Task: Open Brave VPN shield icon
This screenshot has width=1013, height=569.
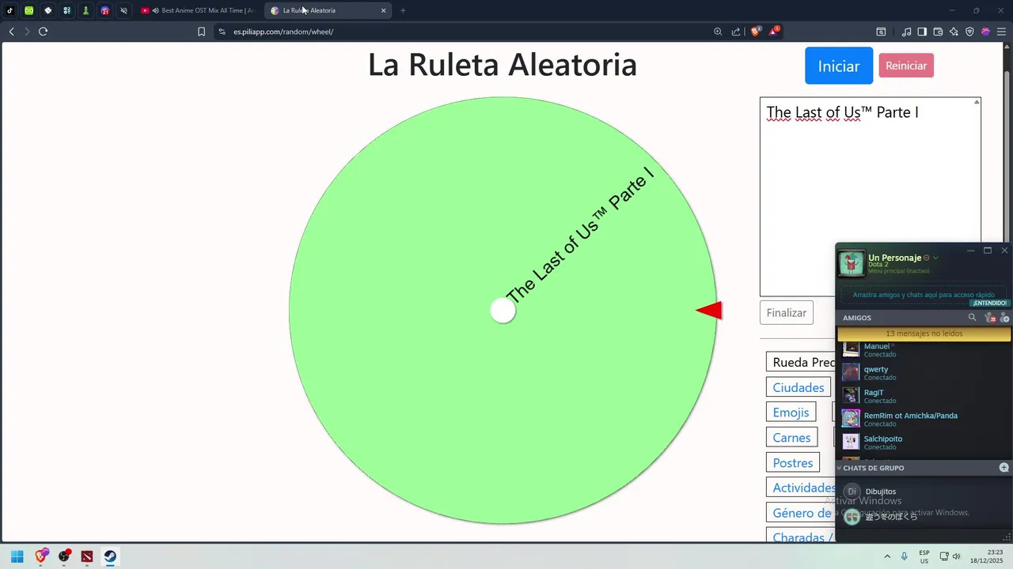Action: point(969,32)
